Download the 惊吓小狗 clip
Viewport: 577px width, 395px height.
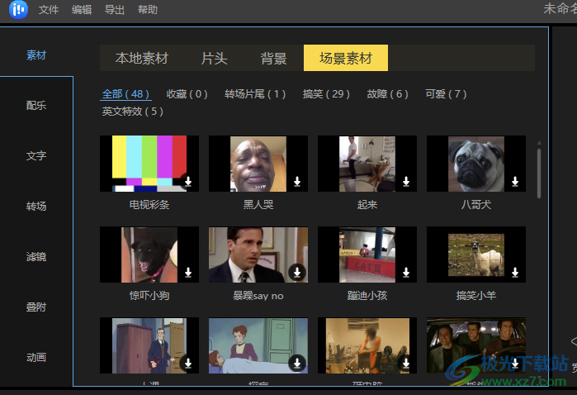188,272
